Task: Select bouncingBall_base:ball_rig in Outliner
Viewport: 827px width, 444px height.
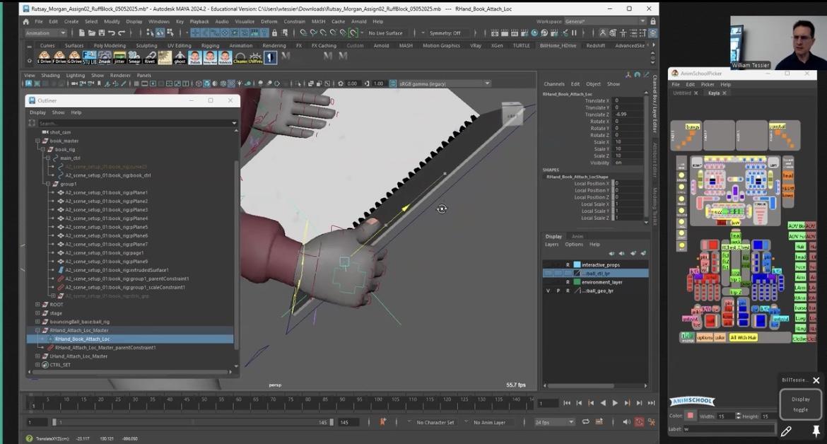Action: coord(79,322)
